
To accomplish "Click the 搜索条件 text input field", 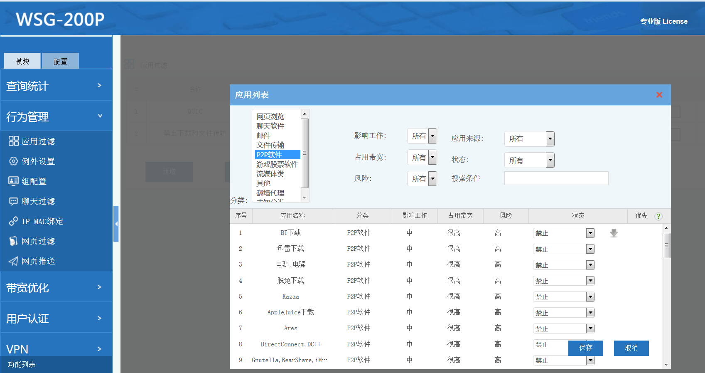I will tap(556, 178).
